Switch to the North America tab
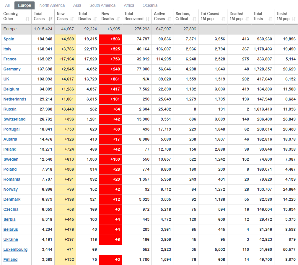The width and height of the screenshot is (298, 265). [52, 5]
